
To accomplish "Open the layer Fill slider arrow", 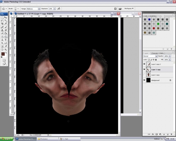I will pyautogui.click(x=170, y=60).
